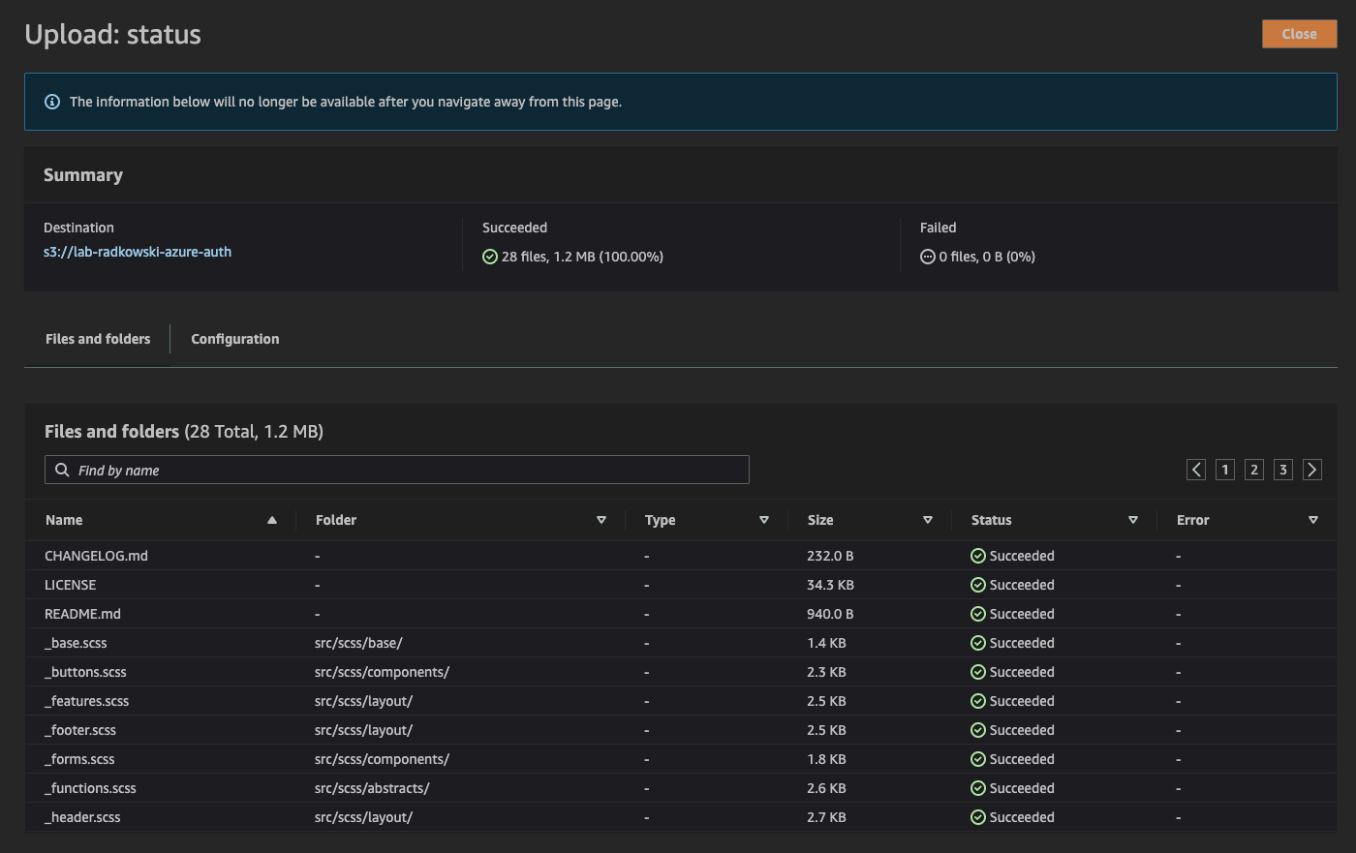The height and width of the screenshot is (853, 1356).
Task: Click folder cell in _buttons.scss row
Action: point(382,672)
